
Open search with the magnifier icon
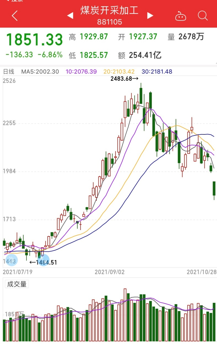[203, 16]
